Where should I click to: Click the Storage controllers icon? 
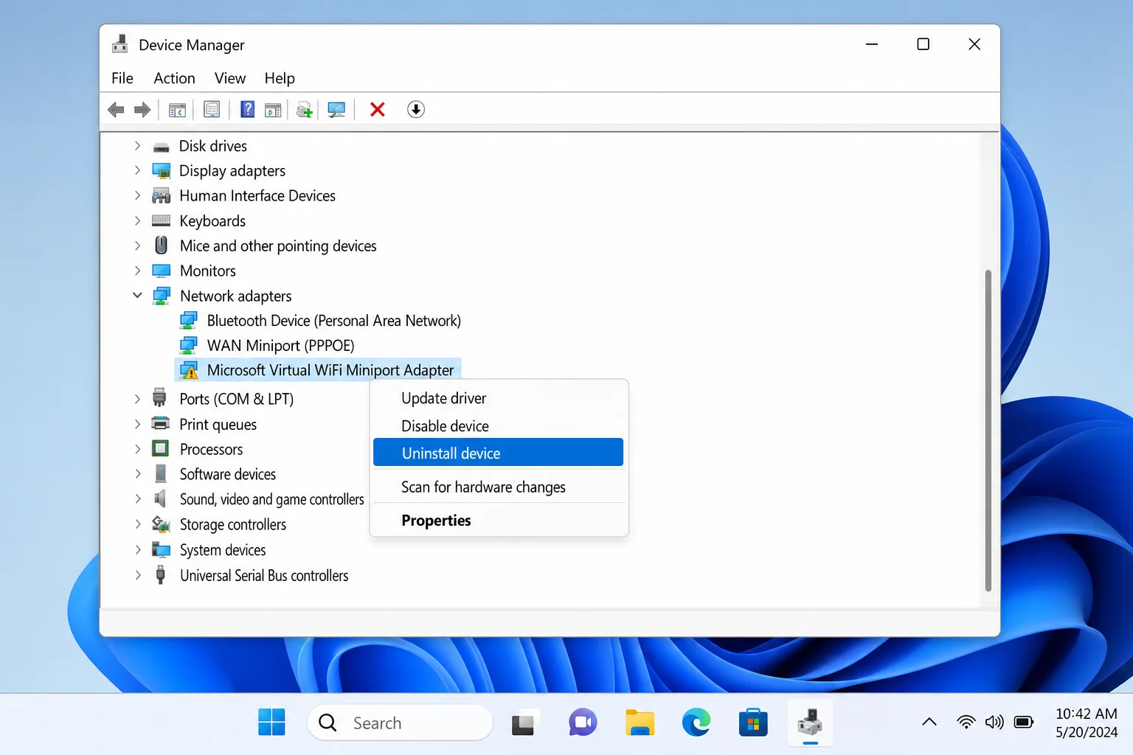161,523
